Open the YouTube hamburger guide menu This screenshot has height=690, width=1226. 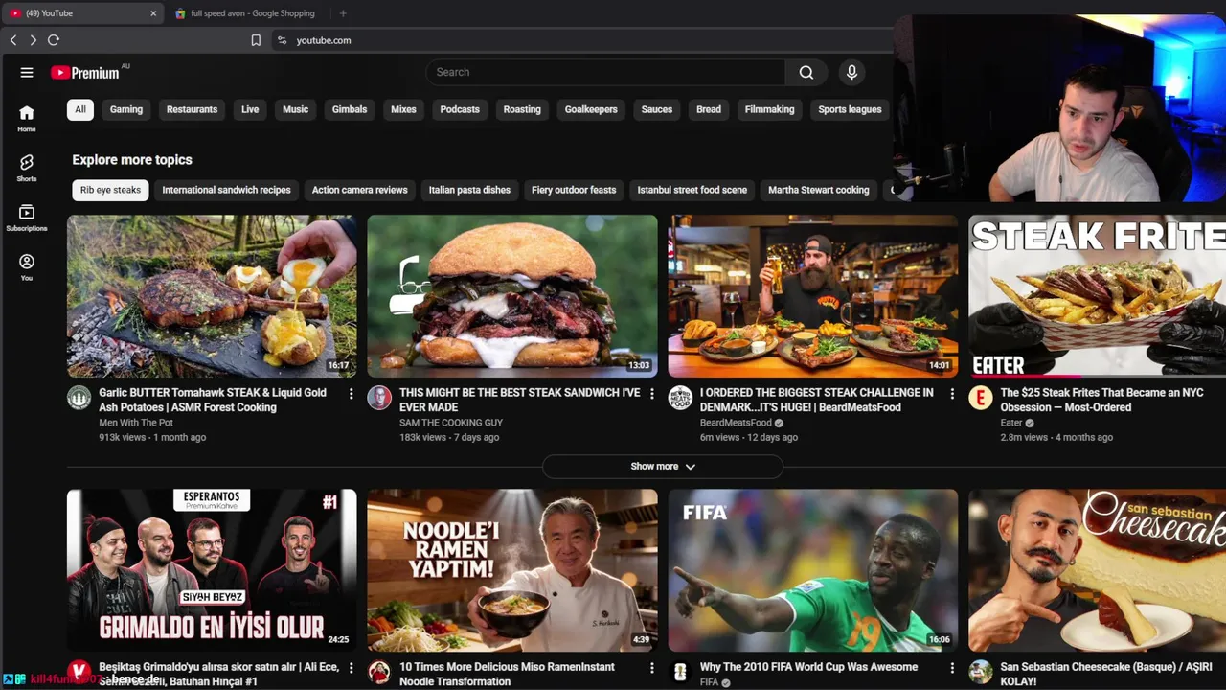pos(27,72)
